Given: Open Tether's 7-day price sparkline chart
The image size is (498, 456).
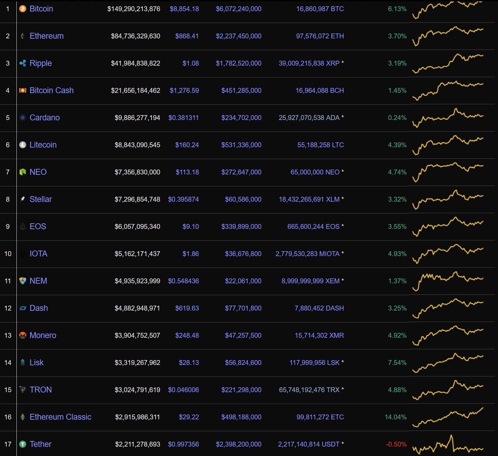Looking at the screenshot, I should point(448,444).
